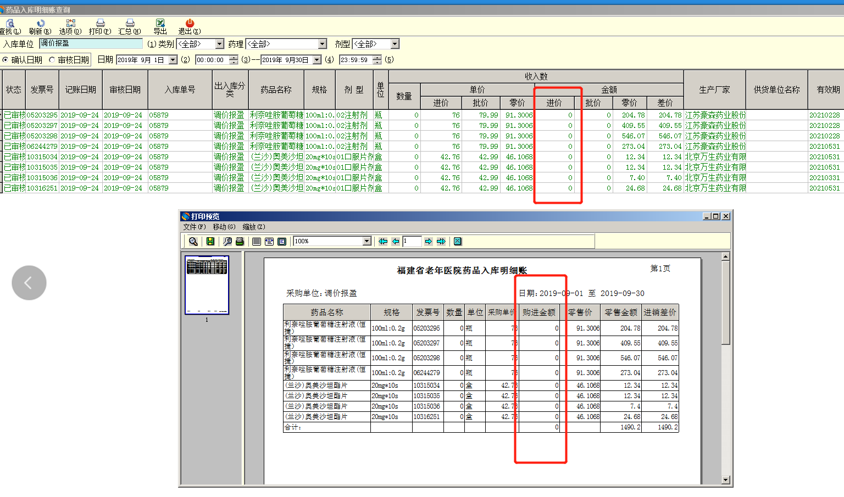Go to next page in print preview
Viewport: 844px width, 497px height.
(x=429, y=241)
